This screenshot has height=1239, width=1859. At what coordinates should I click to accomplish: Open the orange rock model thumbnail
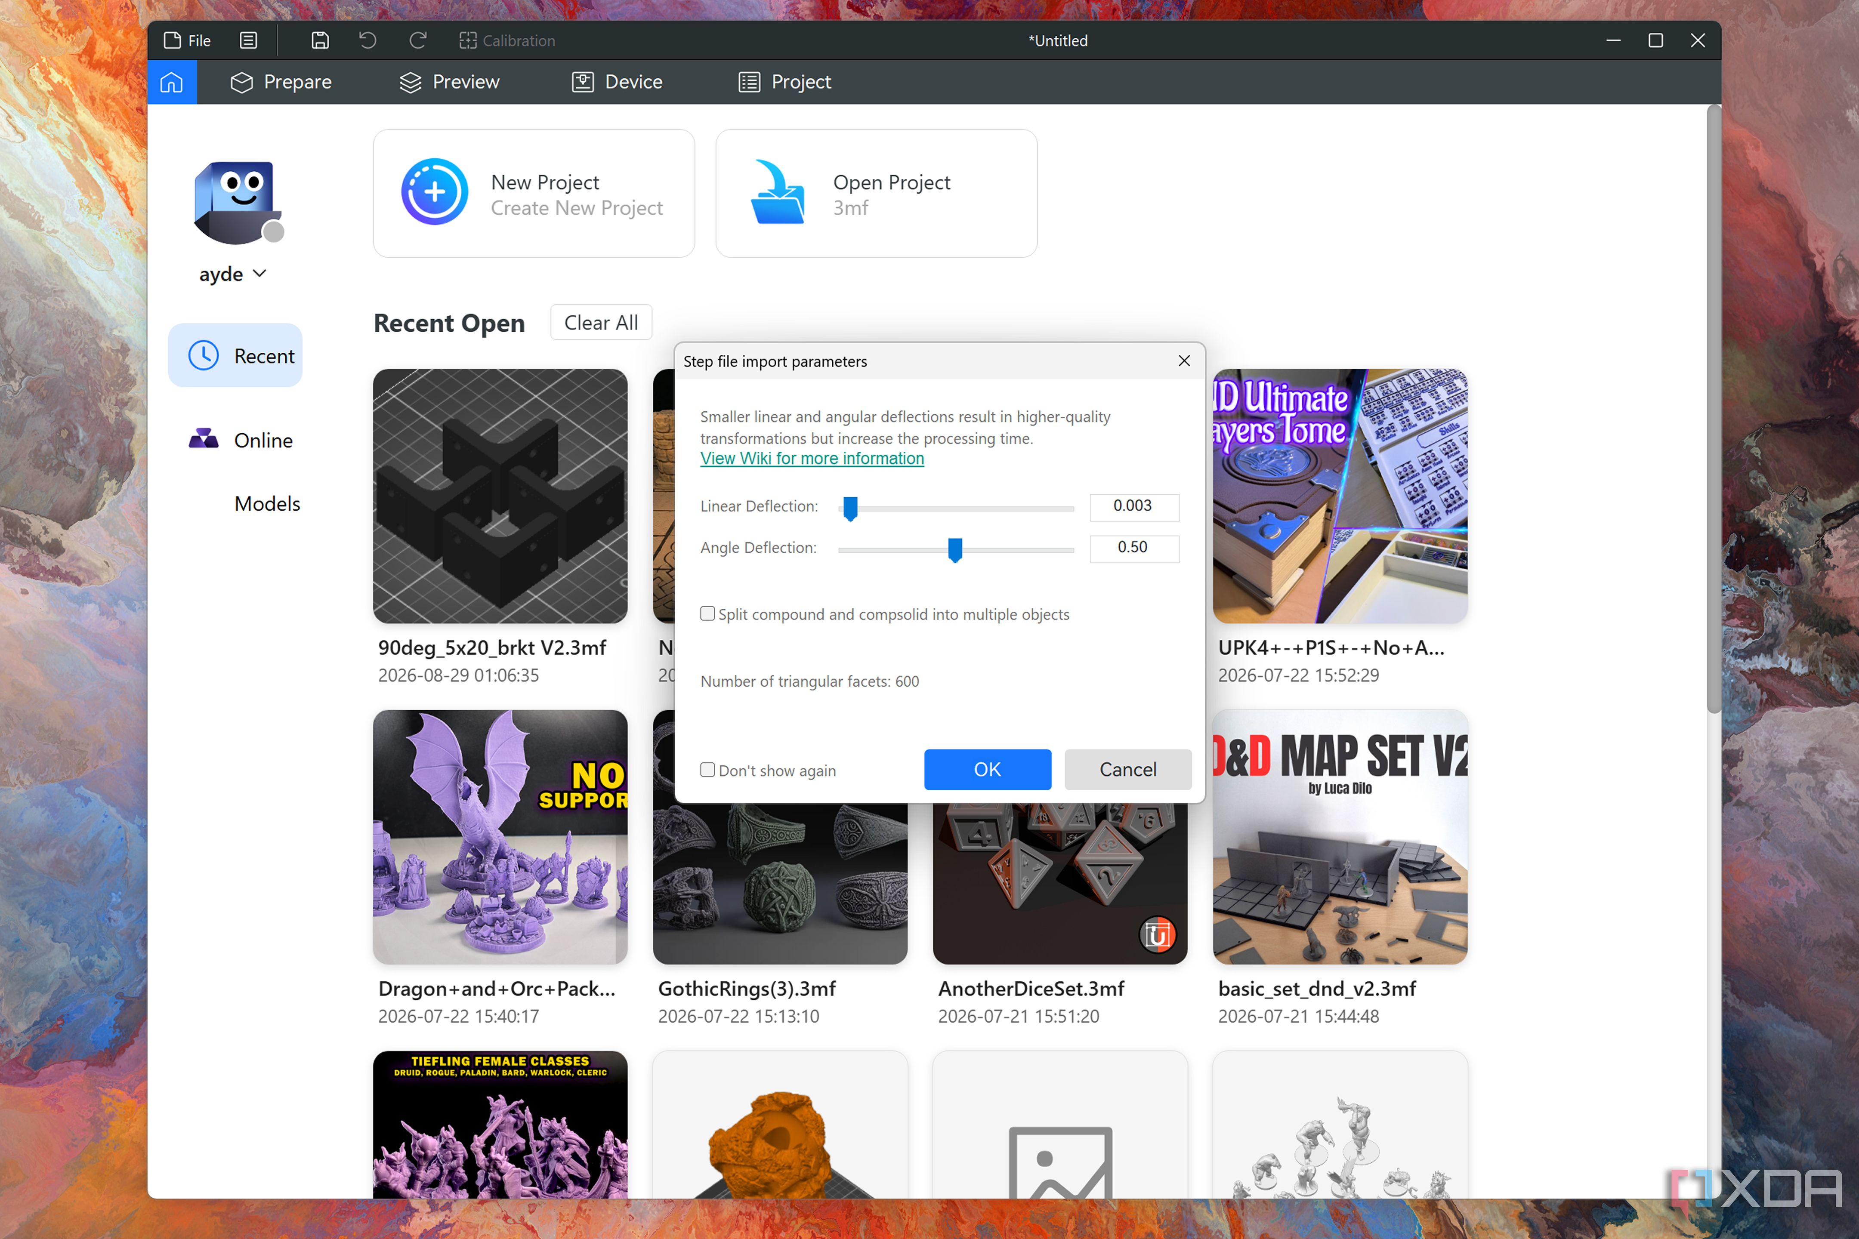click(x=780, y=1125)
